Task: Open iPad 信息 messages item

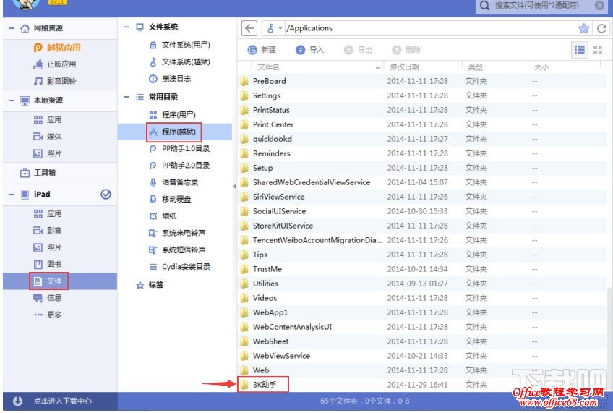Action: (x=48, y=298)
